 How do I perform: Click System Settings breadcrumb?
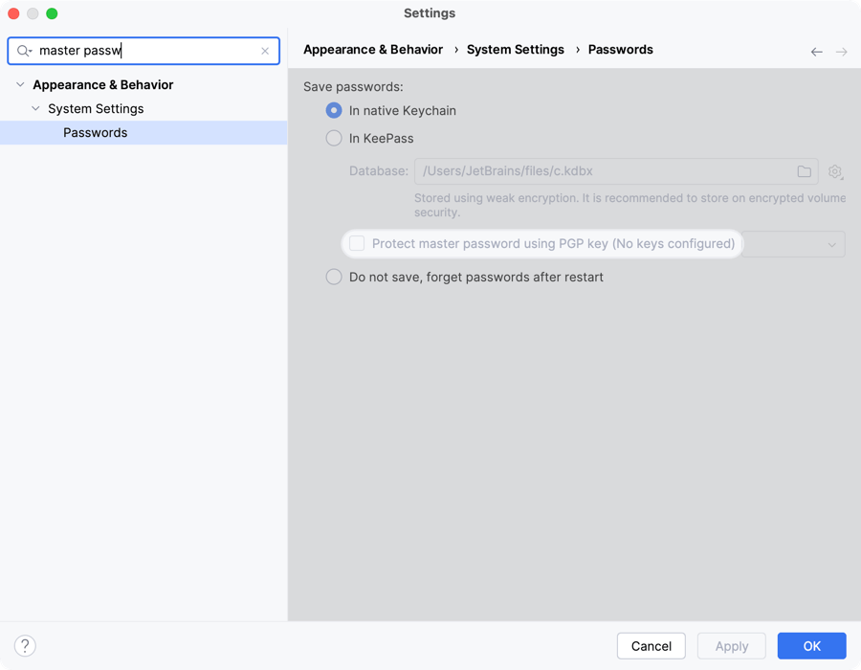(x=516, y=50)
